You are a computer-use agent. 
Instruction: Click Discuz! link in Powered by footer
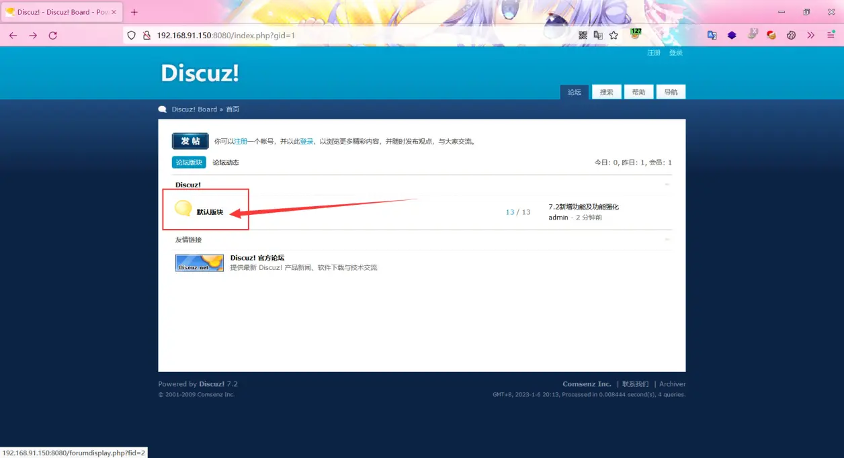pos(212,384)
